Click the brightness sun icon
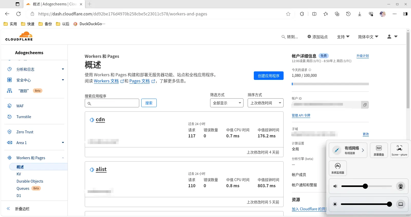This screenshot has height=217, width=411. tap(335, 204)
